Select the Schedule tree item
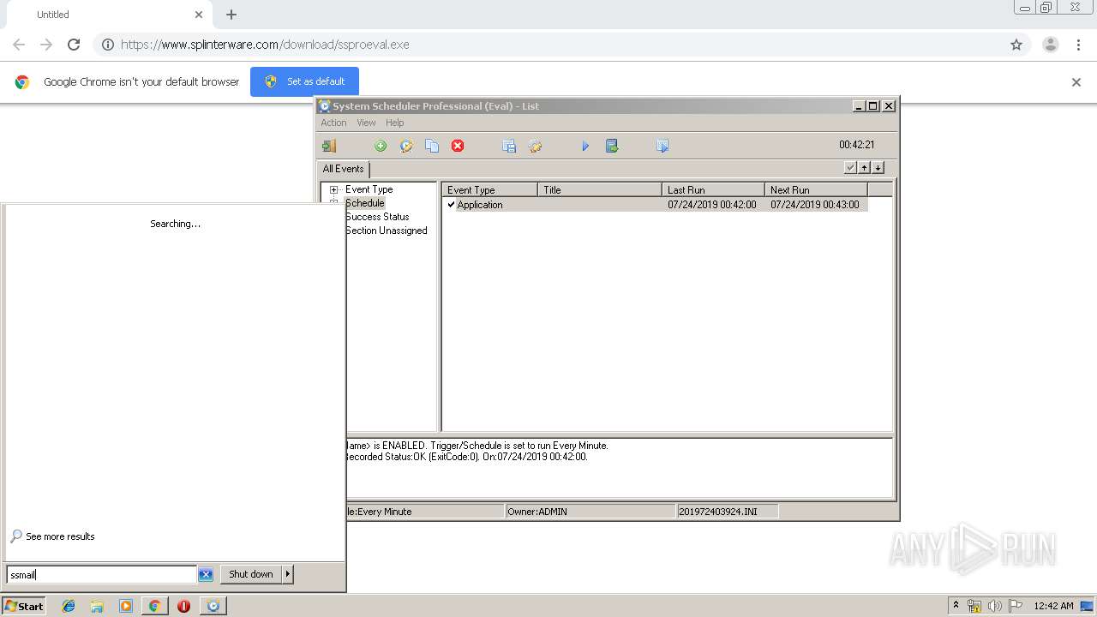This screenshot has height=617, width=1097. (365, 203)
